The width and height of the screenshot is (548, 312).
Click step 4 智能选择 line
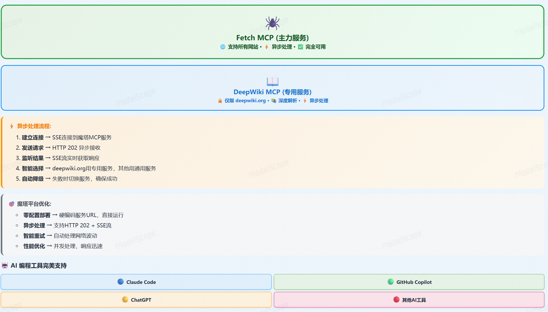pos(86,169)
